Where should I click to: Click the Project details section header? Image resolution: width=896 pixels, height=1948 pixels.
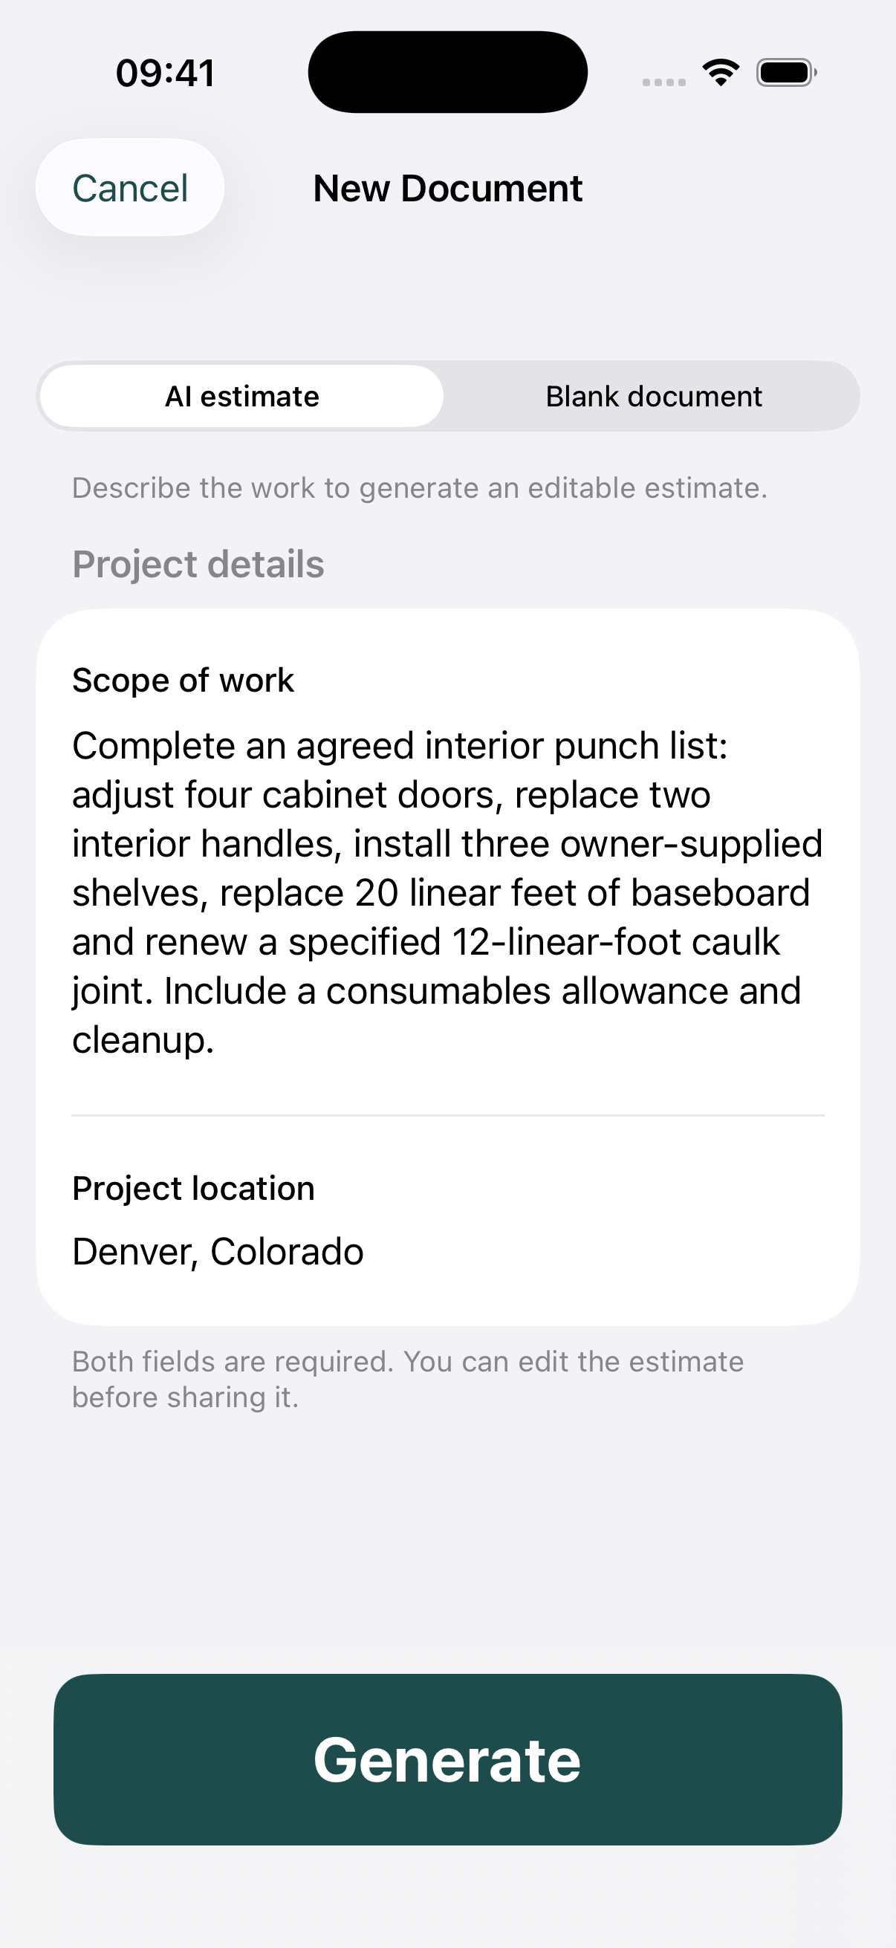coord(198,564)
